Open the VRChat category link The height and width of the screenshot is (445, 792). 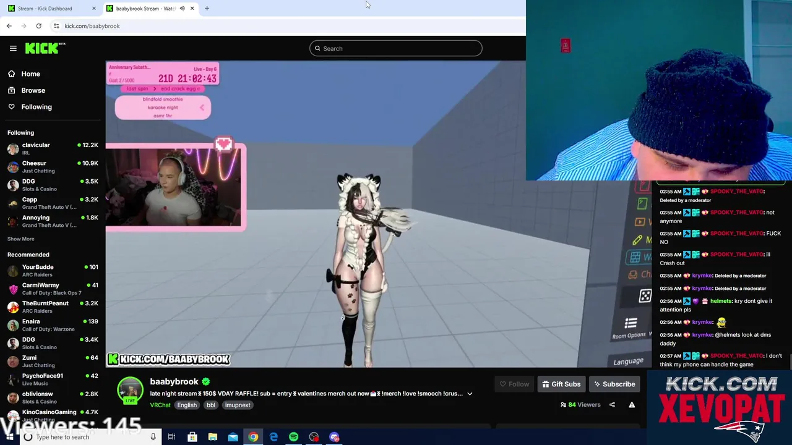(x=160, y=405)
